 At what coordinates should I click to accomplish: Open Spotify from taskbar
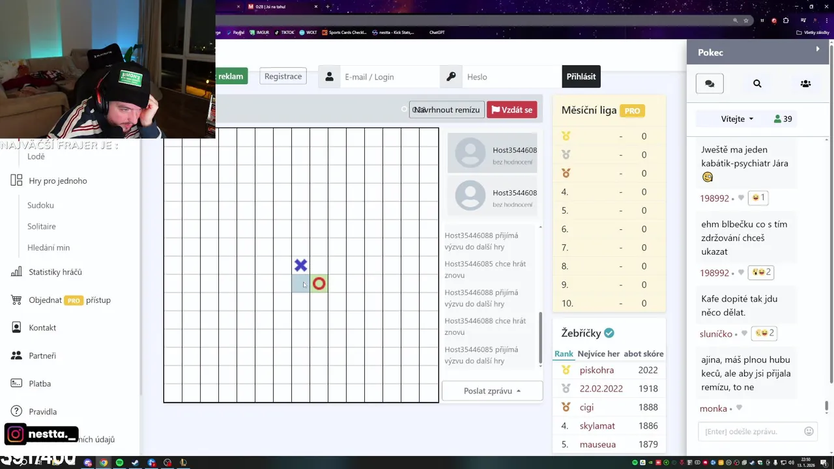click(119, 462)
